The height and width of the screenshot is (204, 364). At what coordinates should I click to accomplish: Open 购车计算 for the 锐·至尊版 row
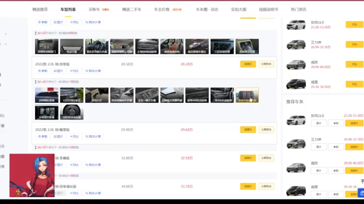click(x=93, y=165)
